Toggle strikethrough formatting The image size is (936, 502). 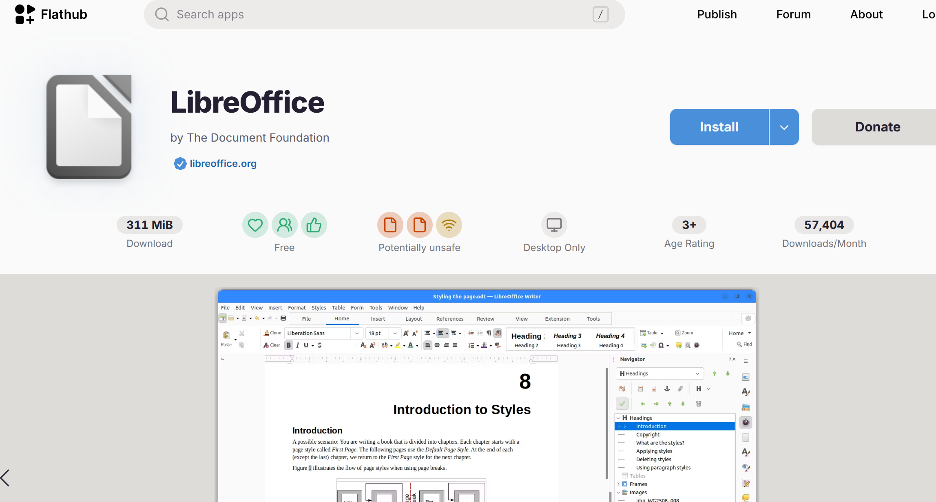point(320,345)
